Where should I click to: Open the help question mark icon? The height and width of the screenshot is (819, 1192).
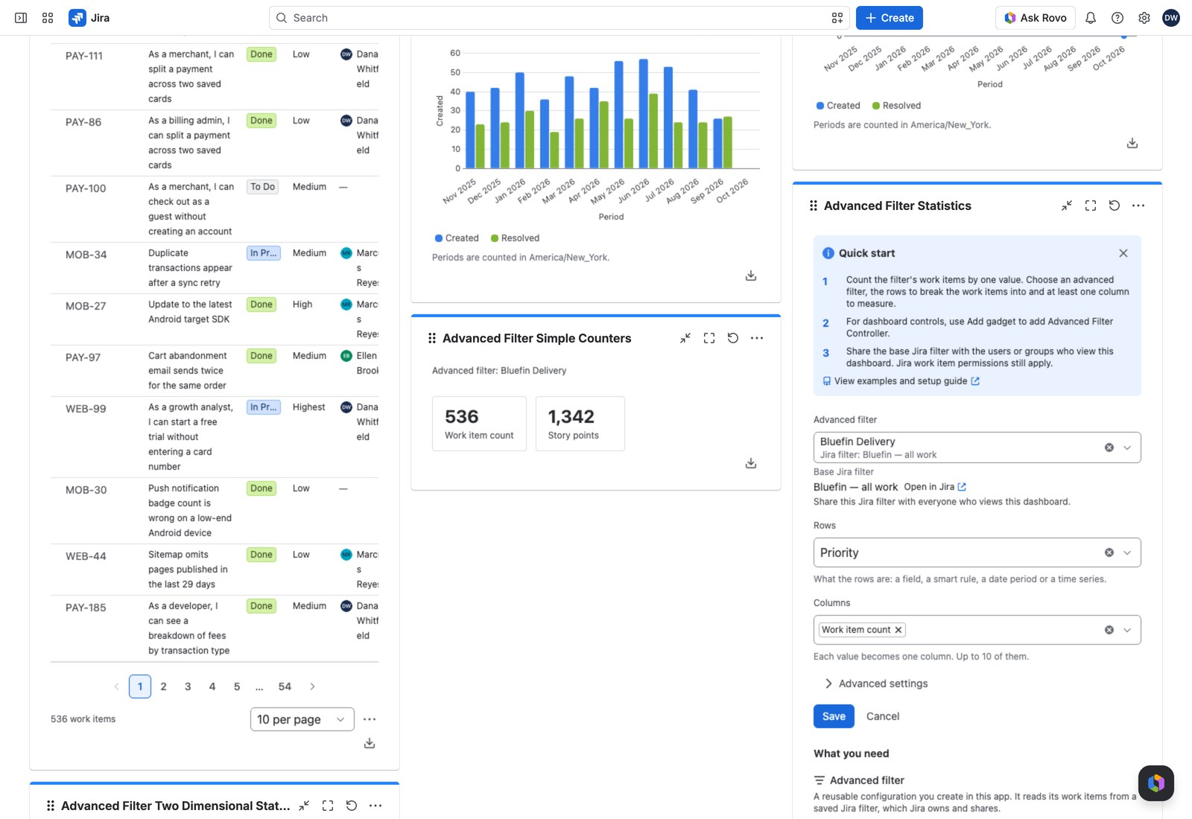1117,18
